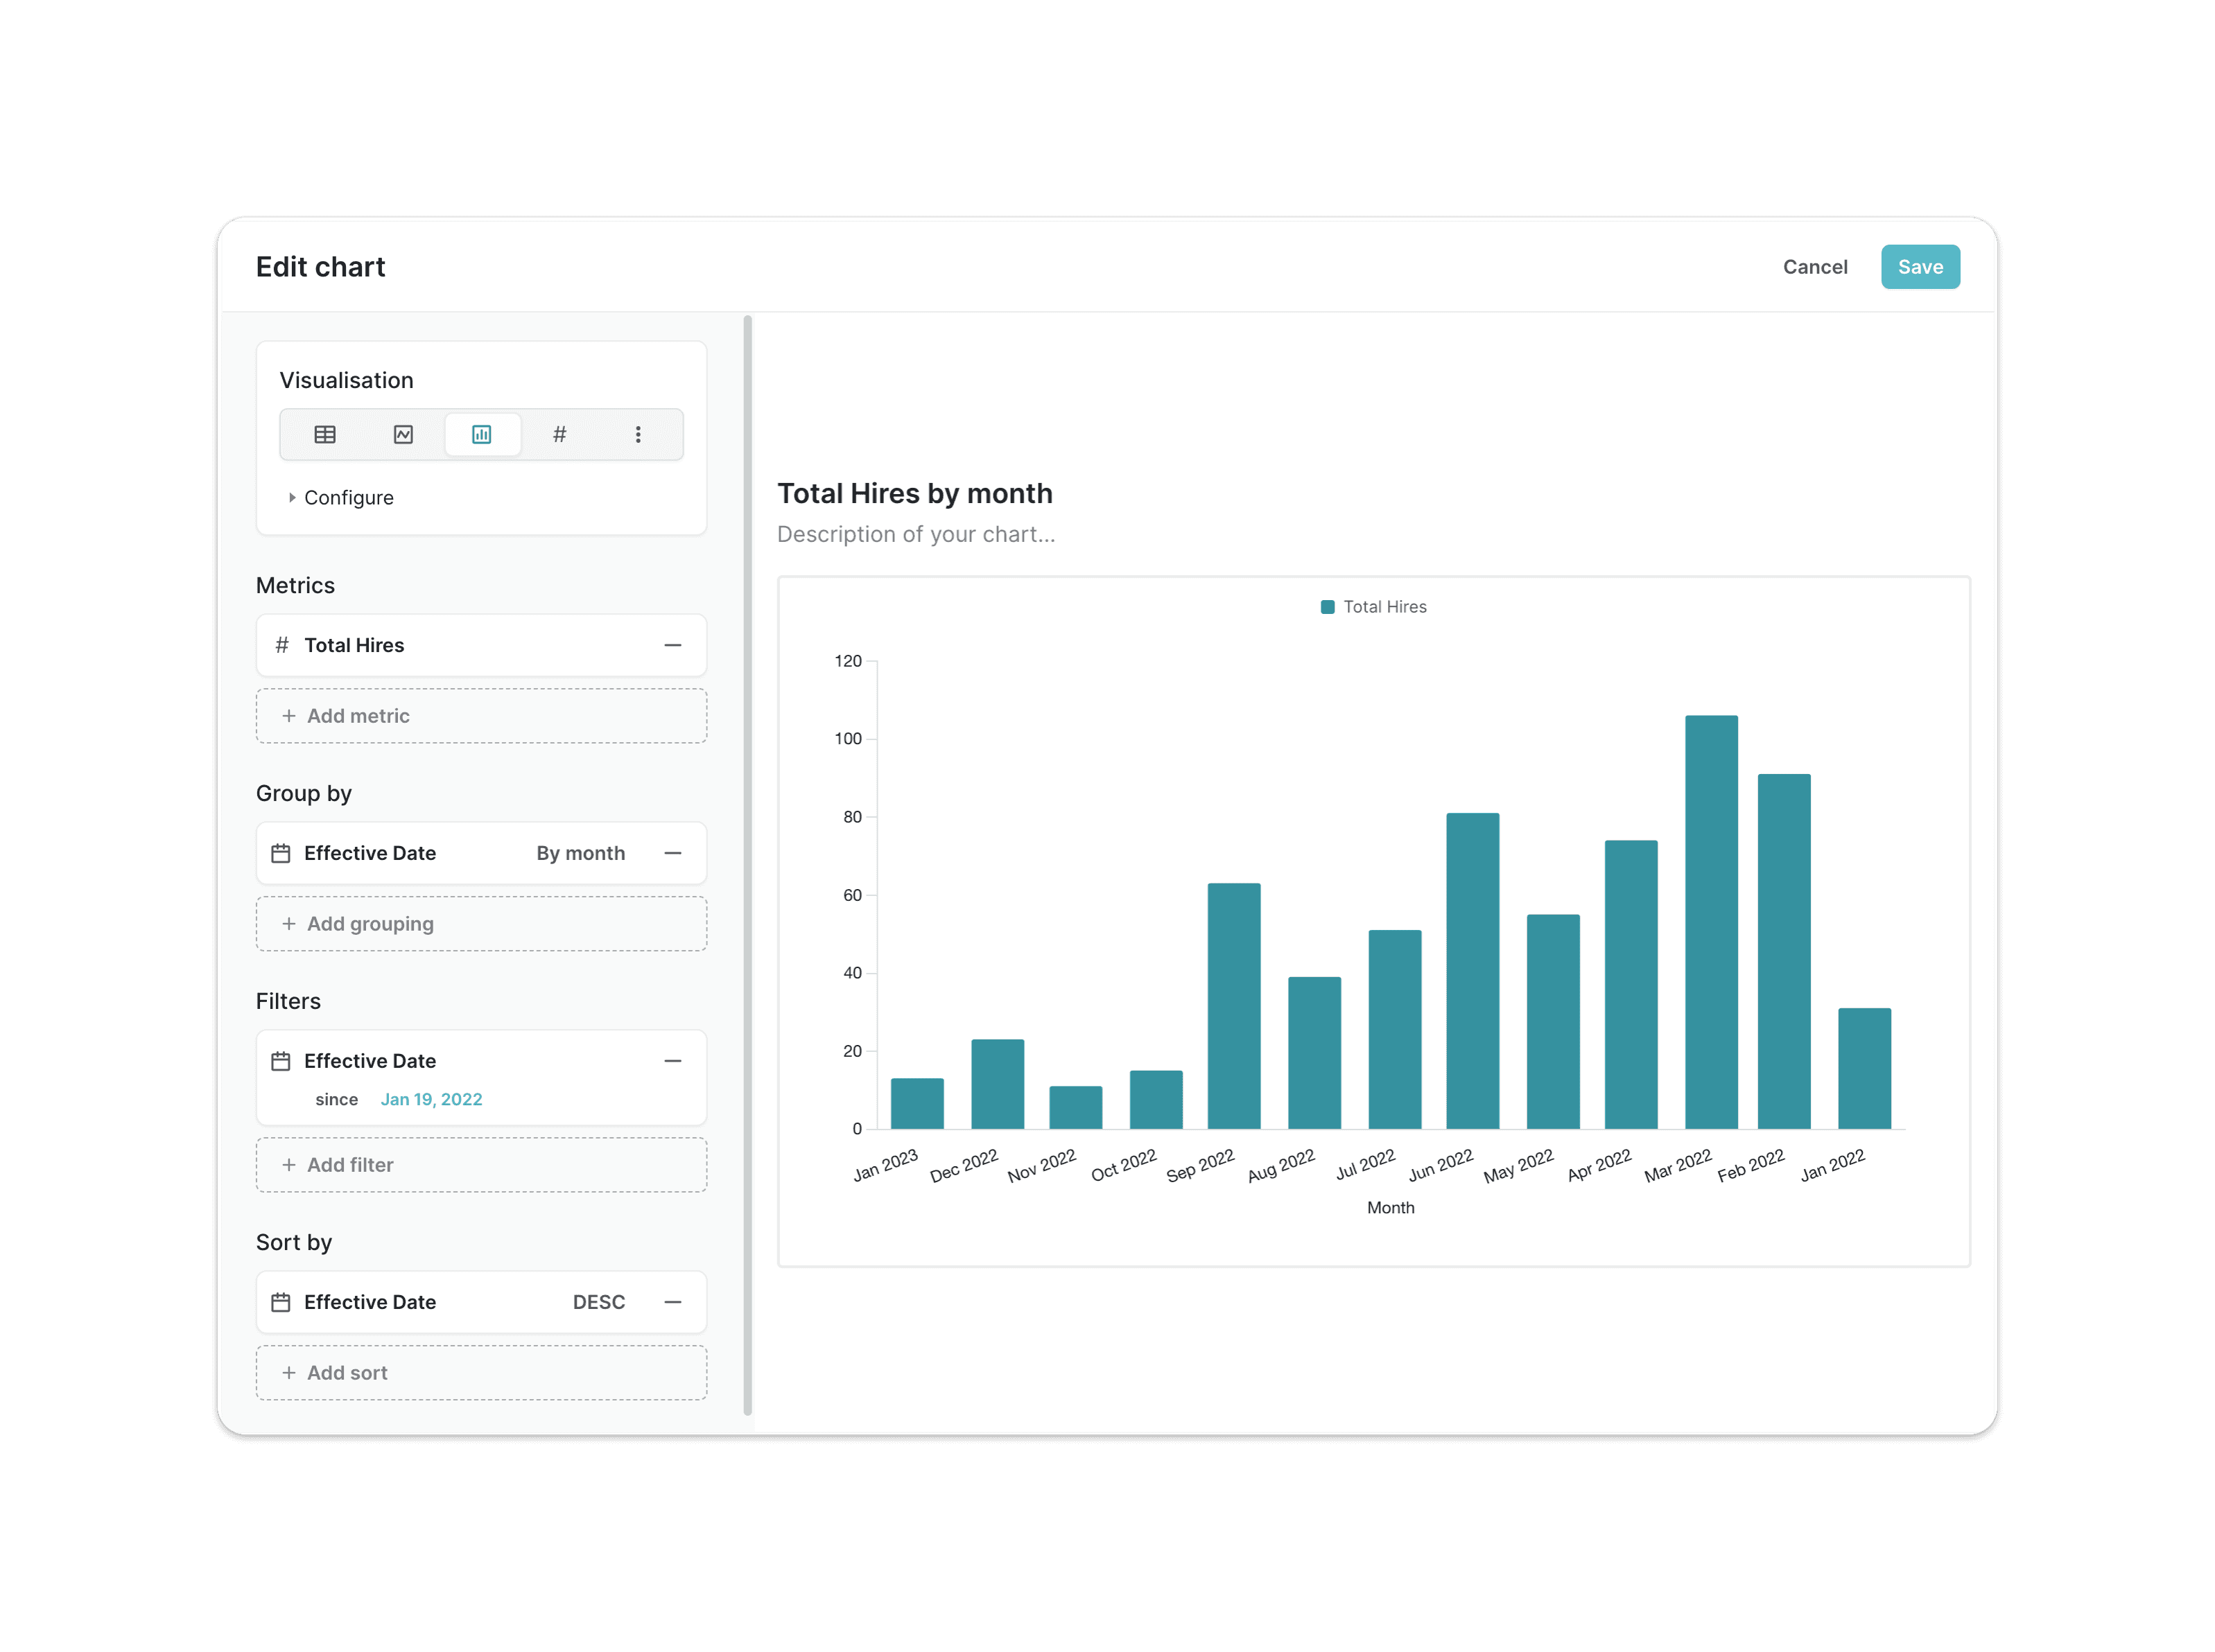Screen dimensions: 2215x1652
Task: Remove the Effective Date sort
Action: (672, 1302)
